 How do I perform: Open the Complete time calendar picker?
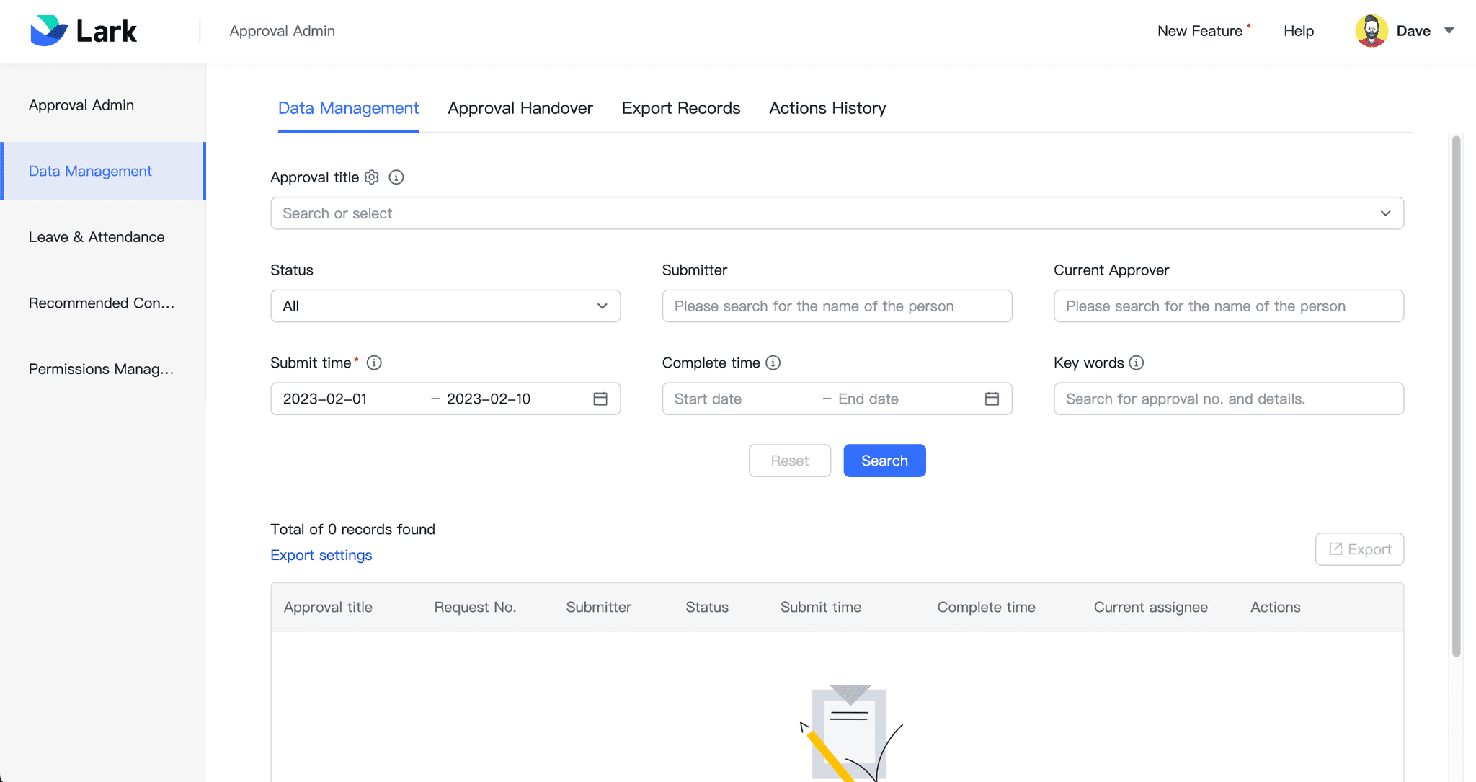(x=992, y=399)
